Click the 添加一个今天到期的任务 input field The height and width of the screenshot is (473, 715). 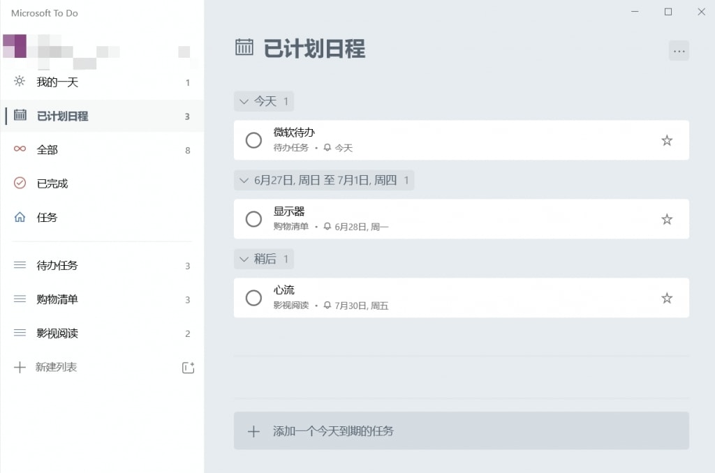point(461,431)
